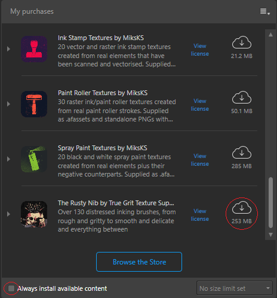277x298 pixels.
Task: Click Ink Stamp Textures stamp thumbnail
Action: click(x=34, y=49)
